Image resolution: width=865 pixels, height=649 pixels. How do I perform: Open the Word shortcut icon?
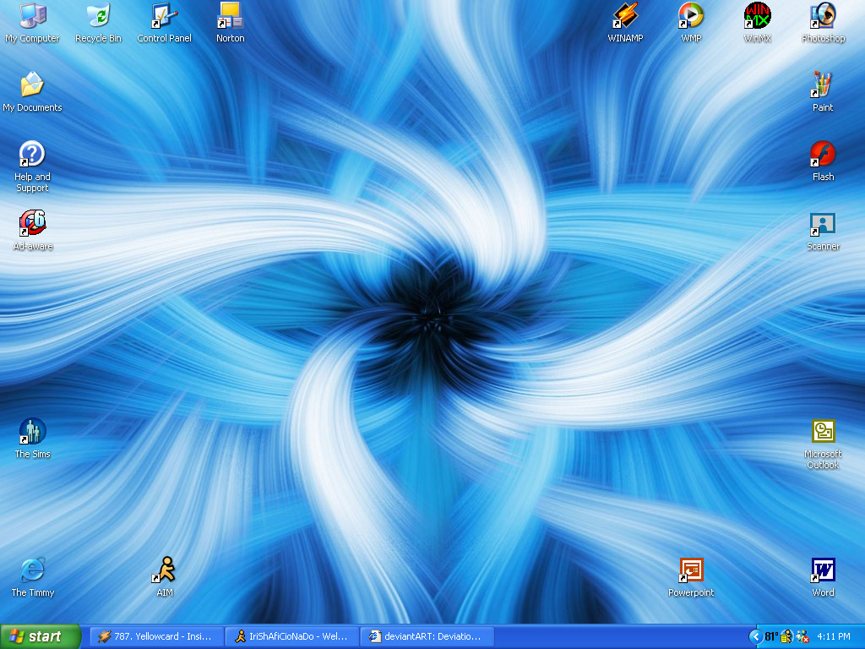(x=823, y=577)
